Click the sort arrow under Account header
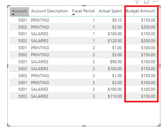The width and height of the screenshot is (165, 130). [x=13, y=14]
